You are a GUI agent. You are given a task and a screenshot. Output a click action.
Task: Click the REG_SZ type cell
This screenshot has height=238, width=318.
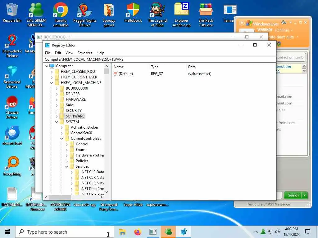click(157, 74)
